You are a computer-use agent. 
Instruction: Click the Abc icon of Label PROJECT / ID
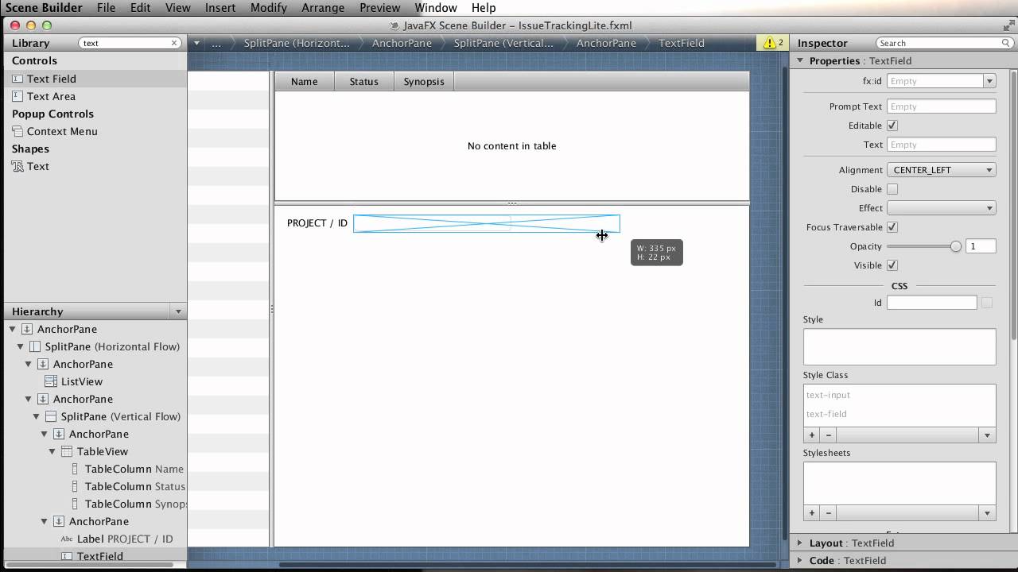(x=67, y=539)
